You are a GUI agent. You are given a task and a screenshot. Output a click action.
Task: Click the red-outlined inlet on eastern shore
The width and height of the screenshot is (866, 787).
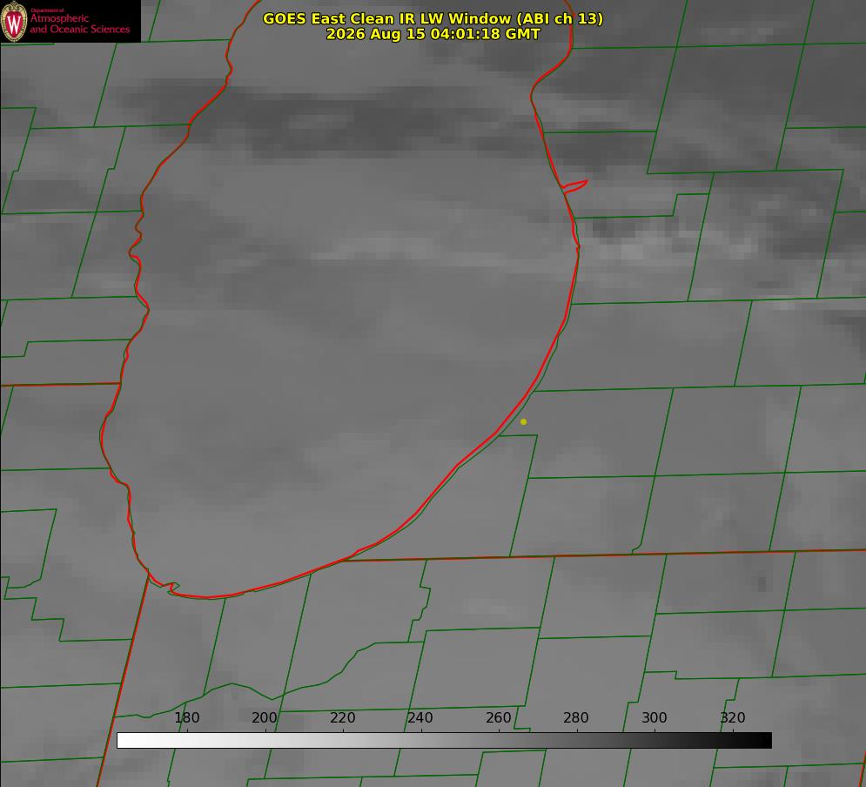[x=574, y=185]
